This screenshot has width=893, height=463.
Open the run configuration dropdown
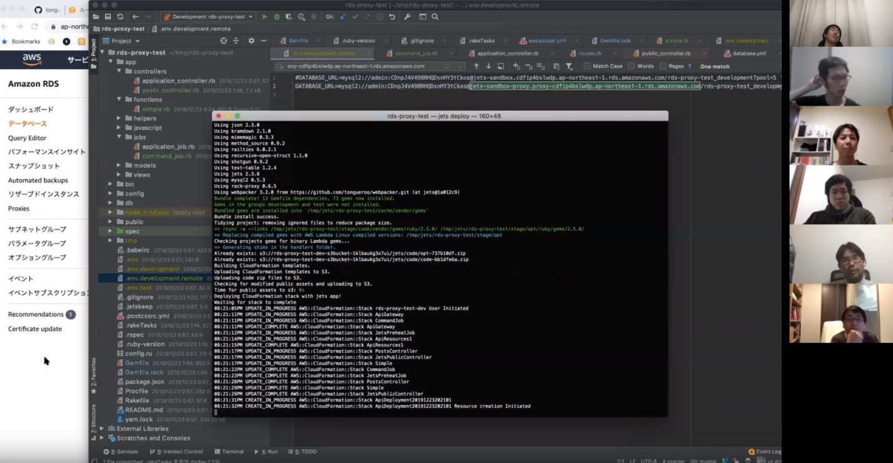click(208, 17)
